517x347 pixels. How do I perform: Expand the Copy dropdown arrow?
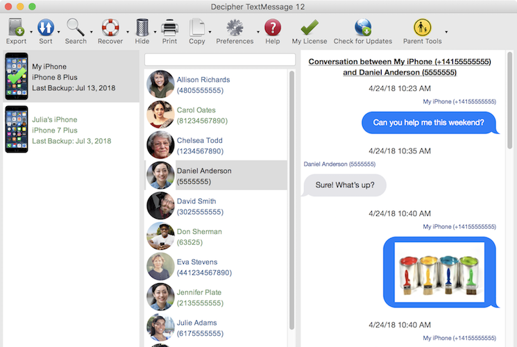coord(210,32)
